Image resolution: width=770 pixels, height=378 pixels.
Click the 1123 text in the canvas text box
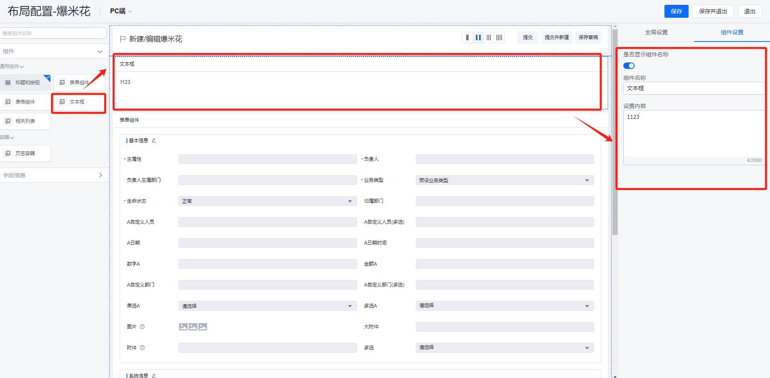125,82
